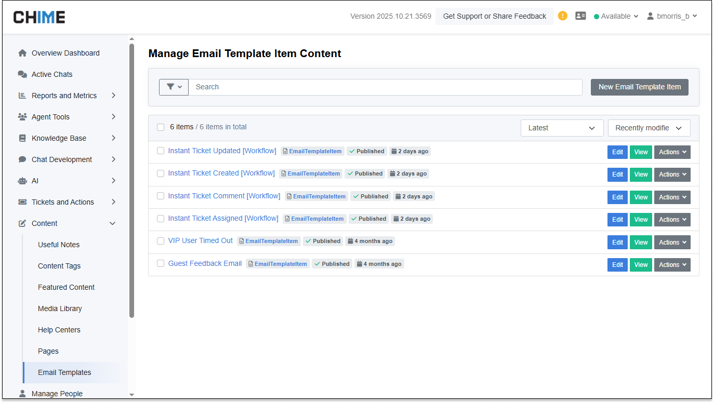Click the AI robot icon in sidebar
Image resolution: width=714 pixels, height=403 pixels.
click(22, 181)
